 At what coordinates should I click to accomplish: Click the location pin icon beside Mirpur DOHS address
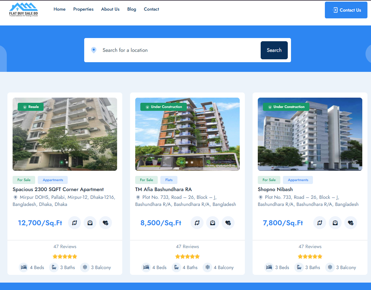pyautogui.click(x=15, y=197)
